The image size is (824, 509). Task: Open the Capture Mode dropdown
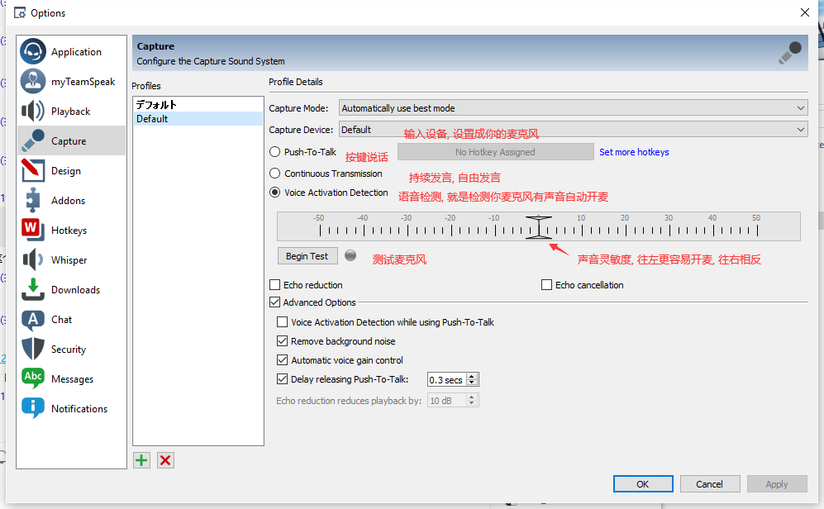[x=574, y=108]
